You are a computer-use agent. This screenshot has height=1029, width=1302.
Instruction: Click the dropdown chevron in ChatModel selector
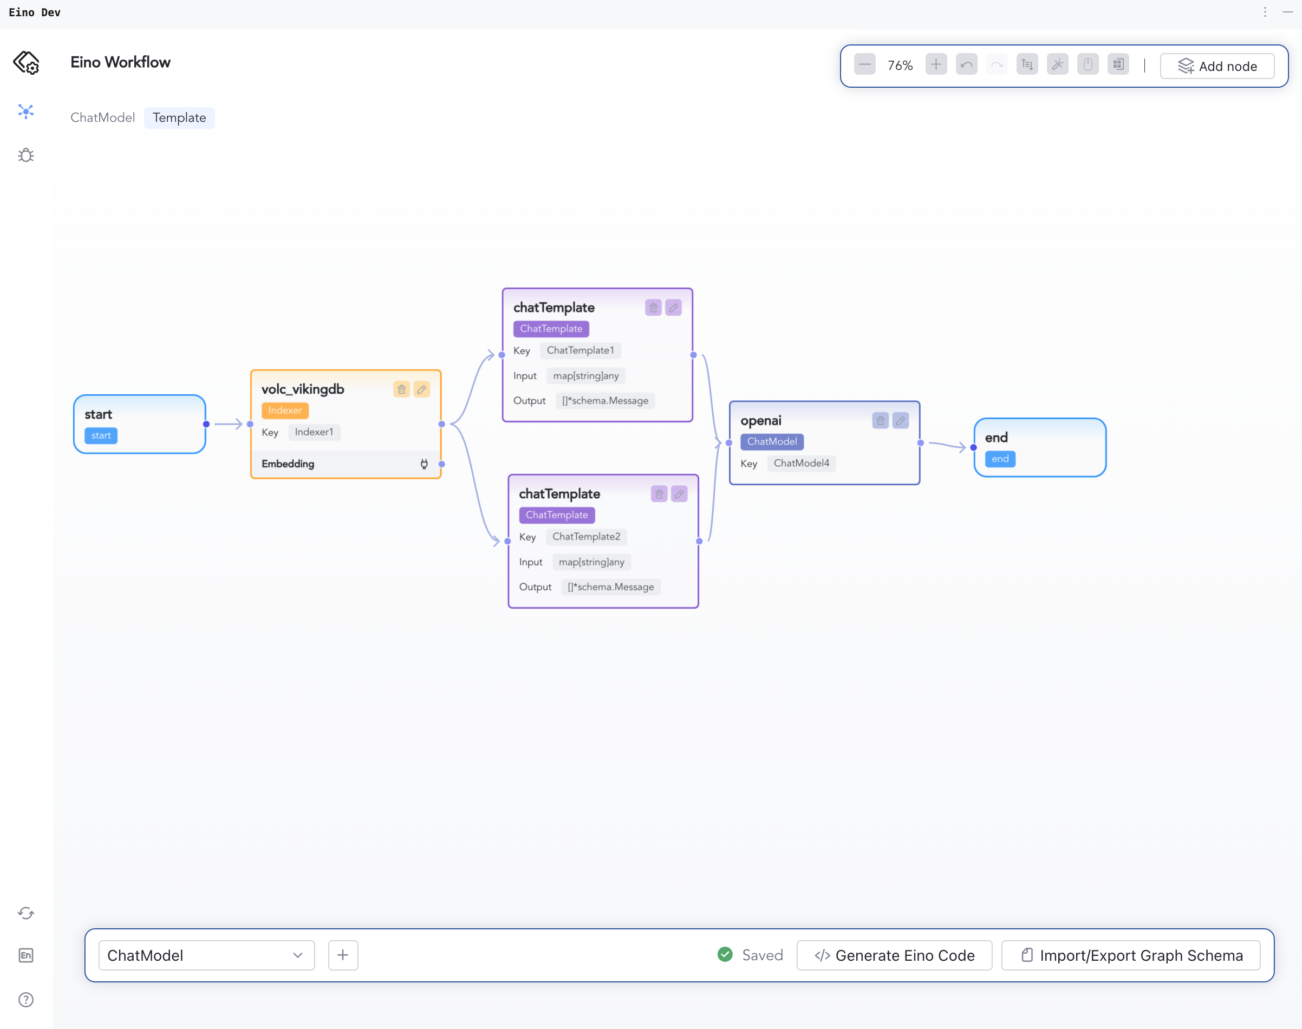(298, 955)
